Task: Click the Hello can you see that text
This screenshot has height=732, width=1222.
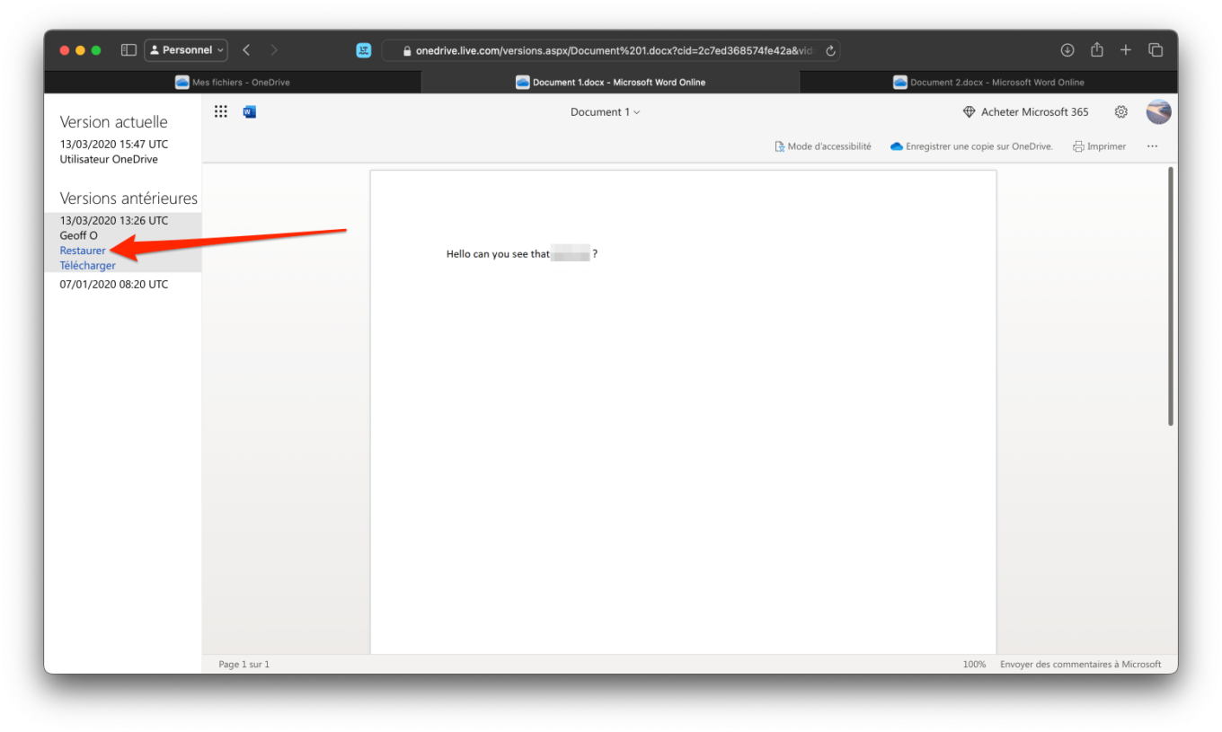Action: (x=498, y=254)
